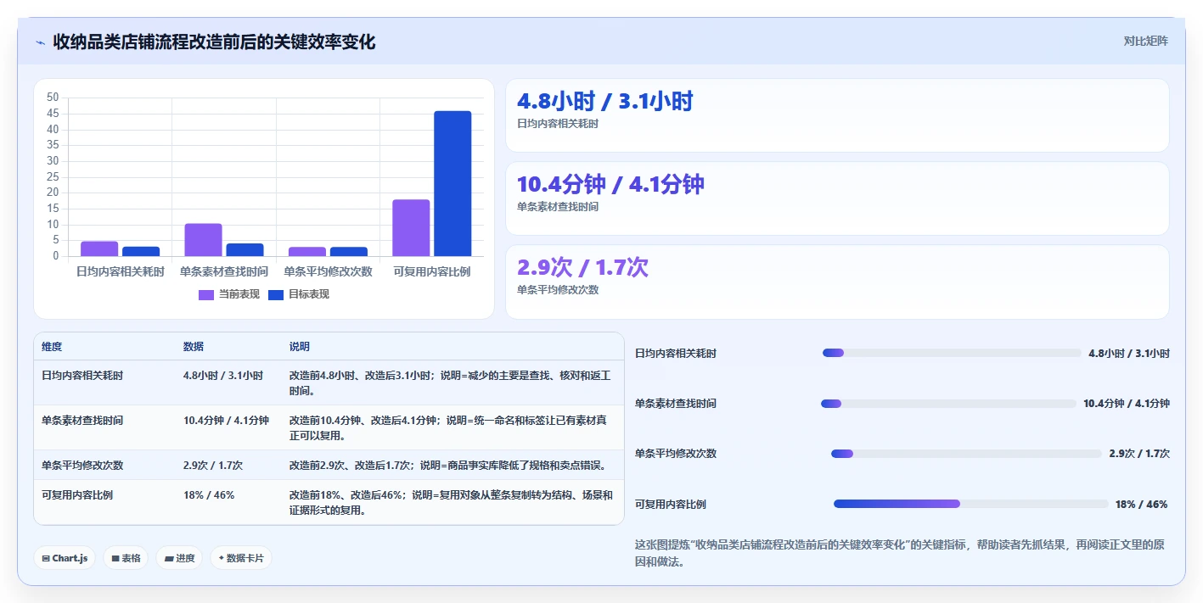Viewport: 1203px width, 603px height.
Task: Click the 单条素材查找时间 progress bar
Action: (948, 404)
